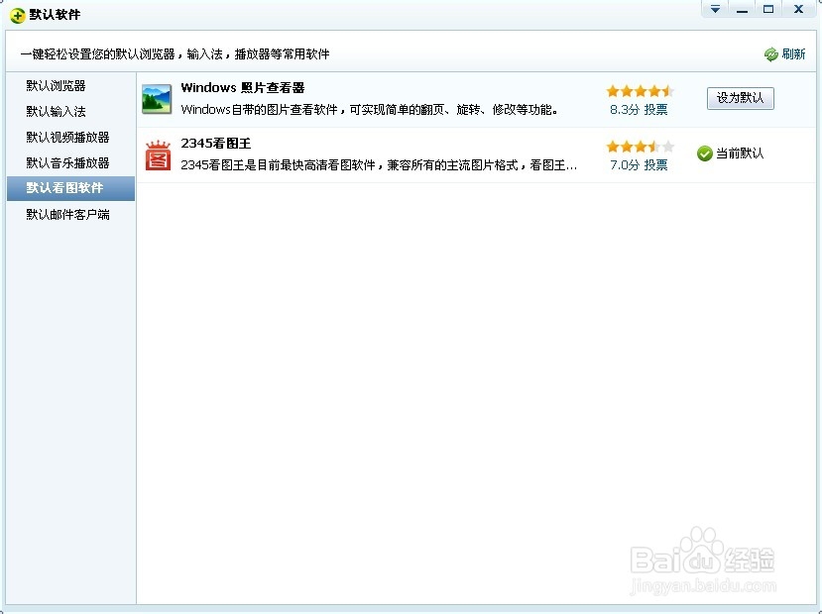Click the Windows自带的图片查看软件 description text
The image size is (822, 614).
pos(370,110)
